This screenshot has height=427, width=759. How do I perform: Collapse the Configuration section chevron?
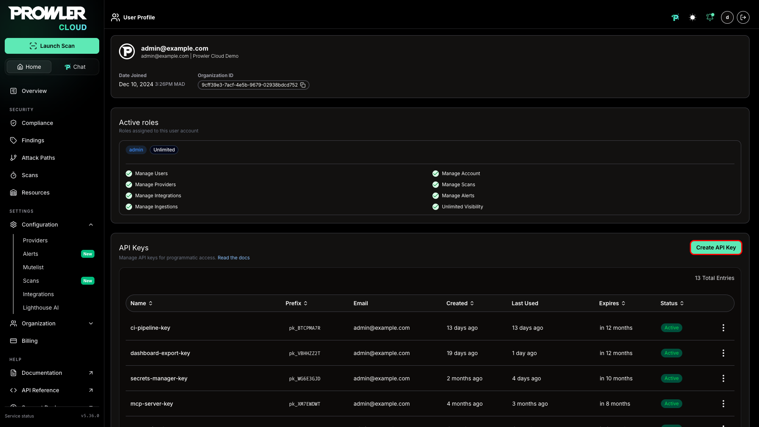tap(91, 225)
